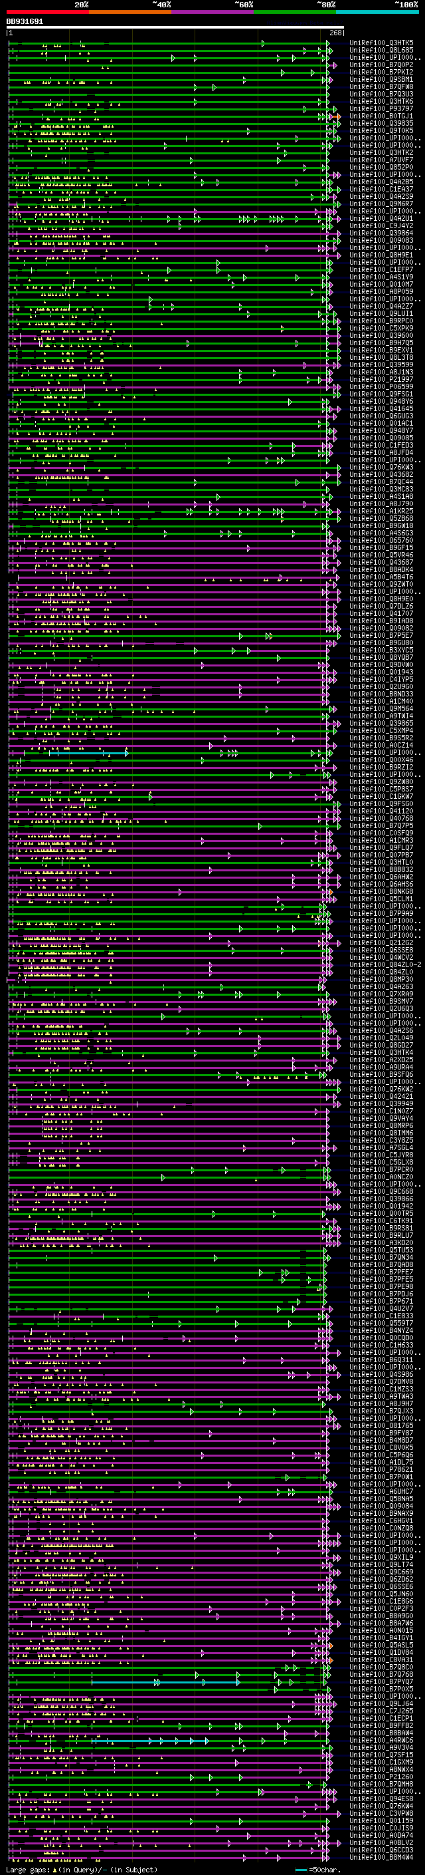This screenshot has width=425, height=1875.
Task: Select hit label UniRef100_Q39600
Action: 381,335
